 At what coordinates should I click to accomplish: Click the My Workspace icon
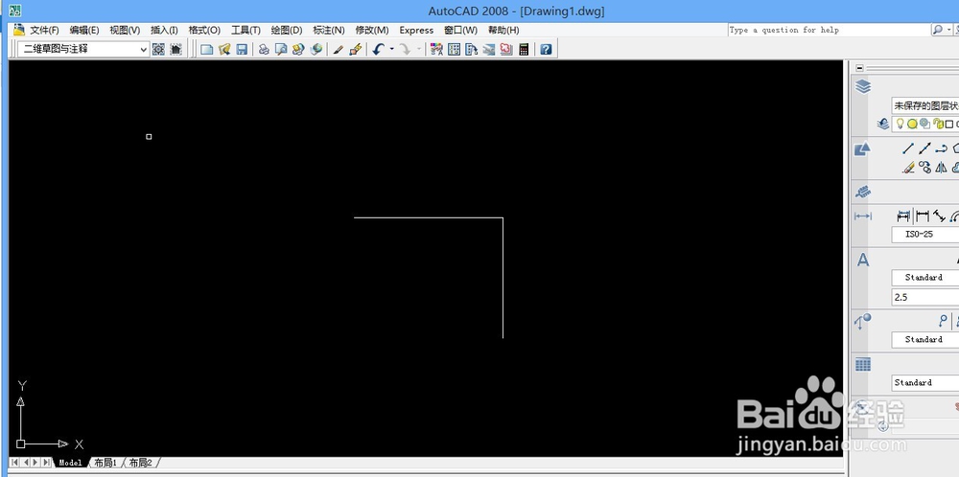click(176, 50)
